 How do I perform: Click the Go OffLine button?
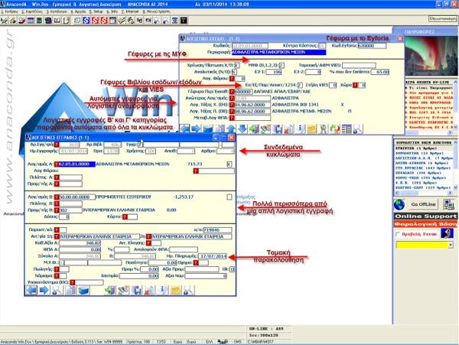pos(423,204)
